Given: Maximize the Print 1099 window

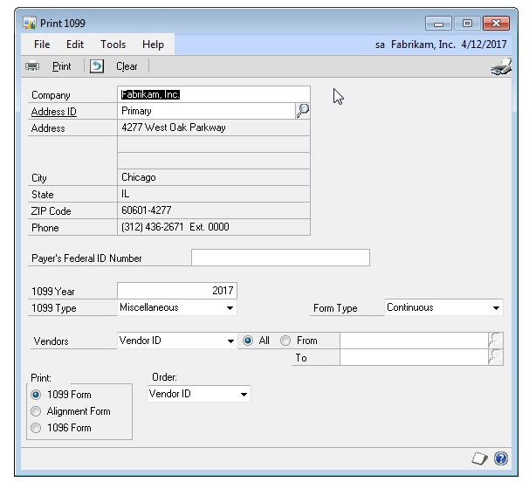Looking at the screenshot, I should (x=467, y=24).
